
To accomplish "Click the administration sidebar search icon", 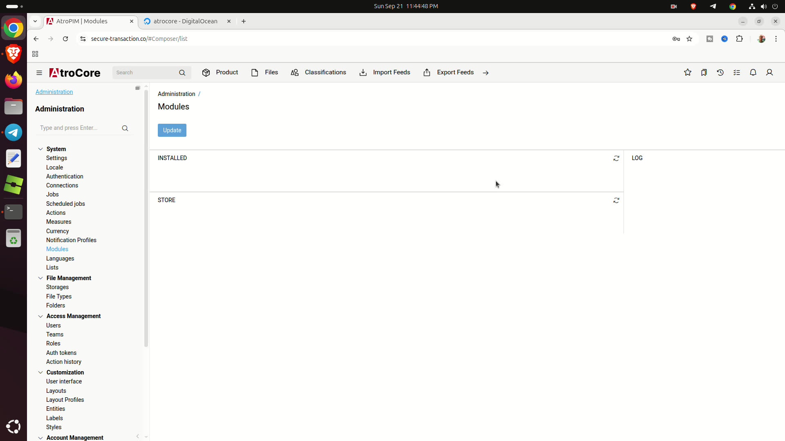I will (x=125, y=128).
